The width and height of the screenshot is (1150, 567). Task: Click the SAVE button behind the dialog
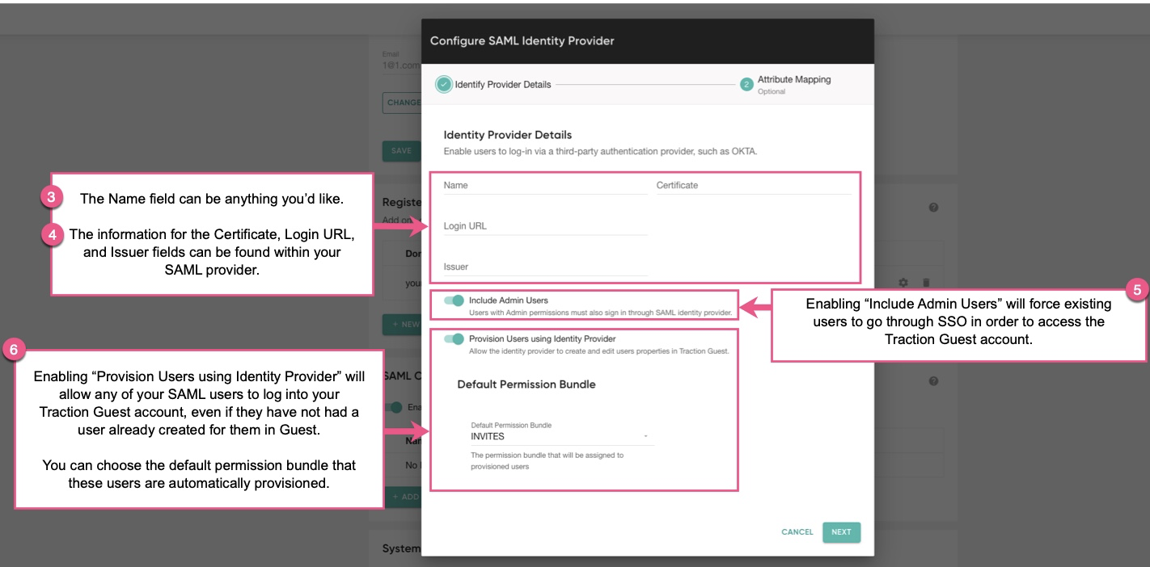[402, 151]
